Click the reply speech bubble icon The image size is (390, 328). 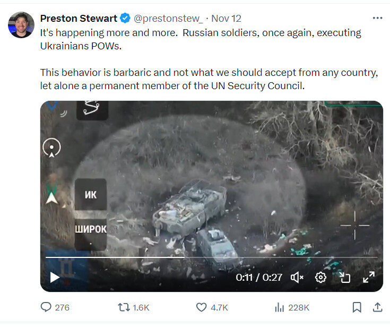pyautogui.click(x=46, y=307)
